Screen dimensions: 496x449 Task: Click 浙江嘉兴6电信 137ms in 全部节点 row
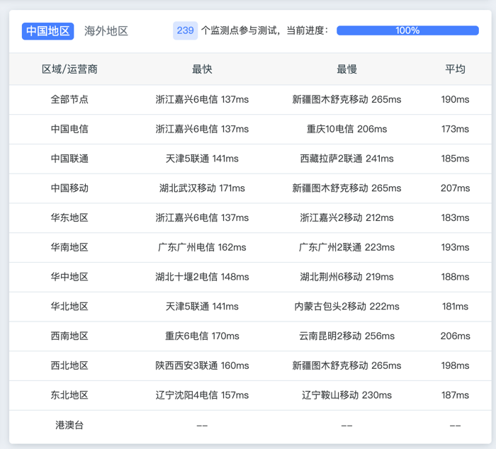click(202, 99)
